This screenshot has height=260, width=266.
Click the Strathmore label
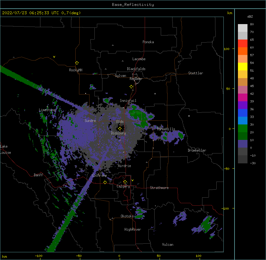159,188
